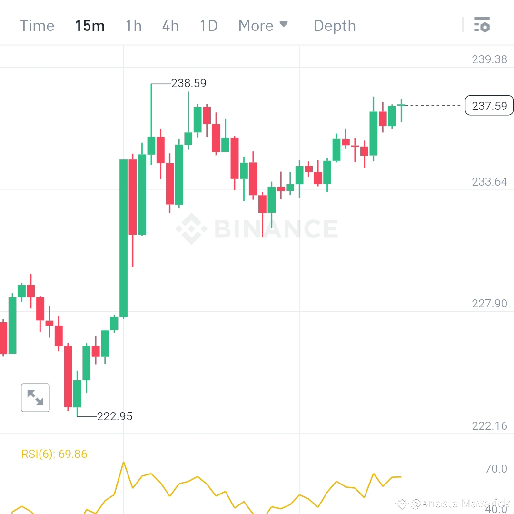
Task: Click the diagonal arrows expand icon
Action: [35, 397]
